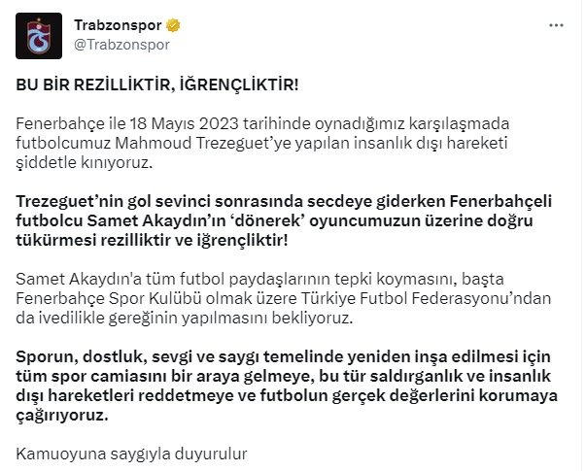Click the words 'şiddetle kınıyoruz.'
This screenshot has height=471, width=586.
tap(85, 162)
